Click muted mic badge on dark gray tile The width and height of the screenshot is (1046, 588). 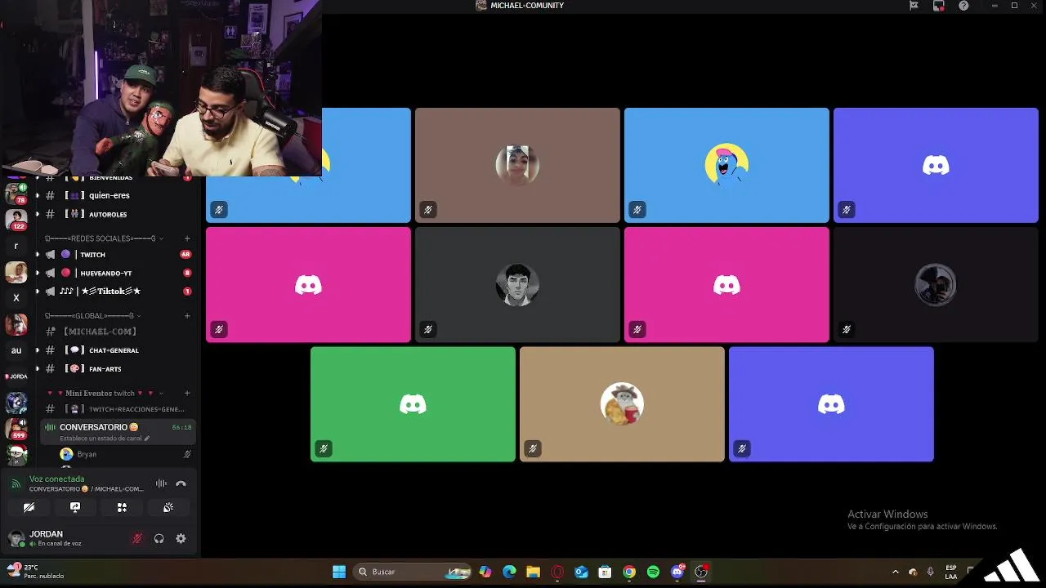[428, 329]
